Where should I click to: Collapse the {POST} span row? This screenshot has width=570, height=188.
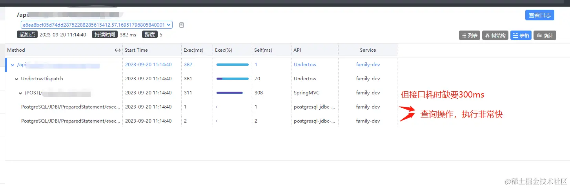click(20, 93)
